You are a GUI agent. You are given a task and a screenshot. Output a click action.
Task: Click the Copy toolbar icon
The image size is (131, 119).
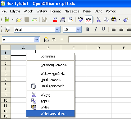coord(106,20)
